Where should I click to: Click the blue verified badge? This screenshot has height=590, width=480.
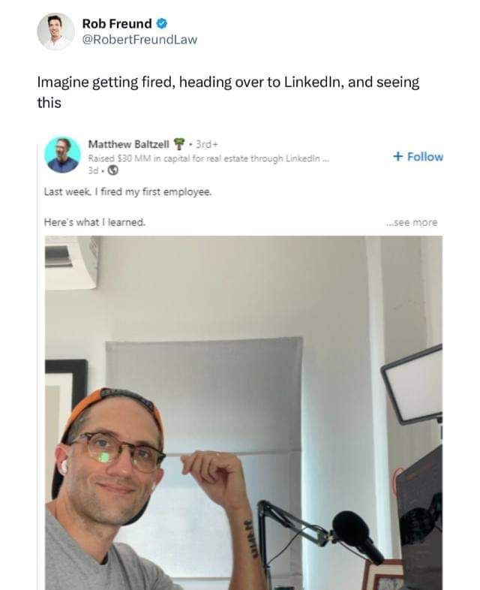(162, 24)
